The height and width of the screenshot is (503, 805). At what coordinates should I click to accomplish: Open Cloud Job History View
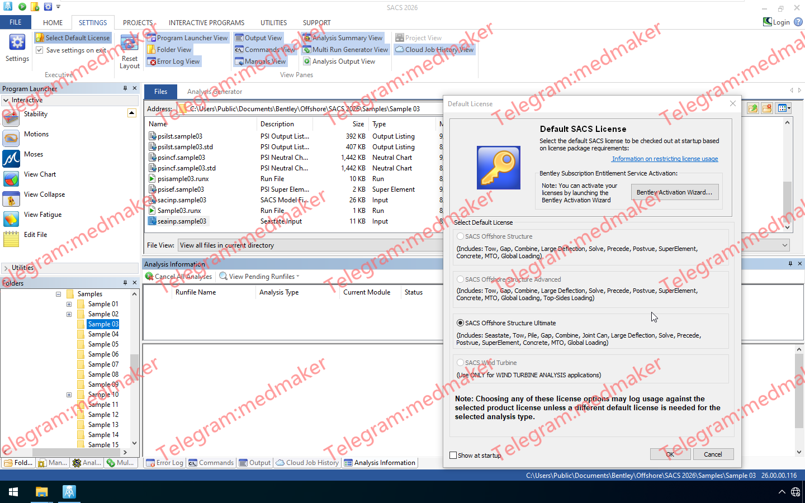434,50
